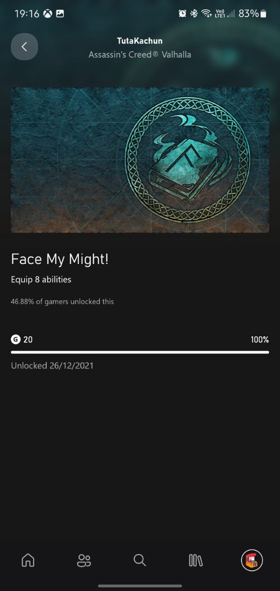Tap the image notification icon in status bar

60,14
